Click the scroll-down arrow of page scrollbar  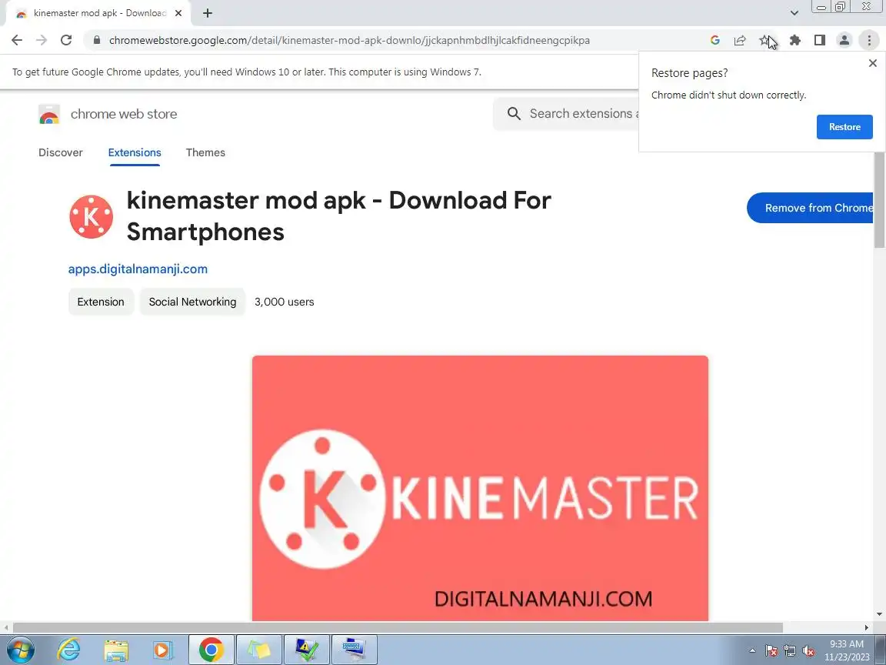pos(879,615)
